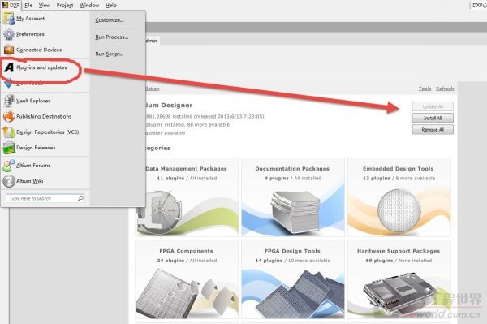The width and height of the screenshot is (487, 324).
Task: Open My Account icon in DXP menu
Action: point(9,19)
